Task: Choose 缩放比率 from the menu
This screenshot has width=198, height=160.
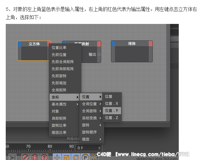Action: 64,132
